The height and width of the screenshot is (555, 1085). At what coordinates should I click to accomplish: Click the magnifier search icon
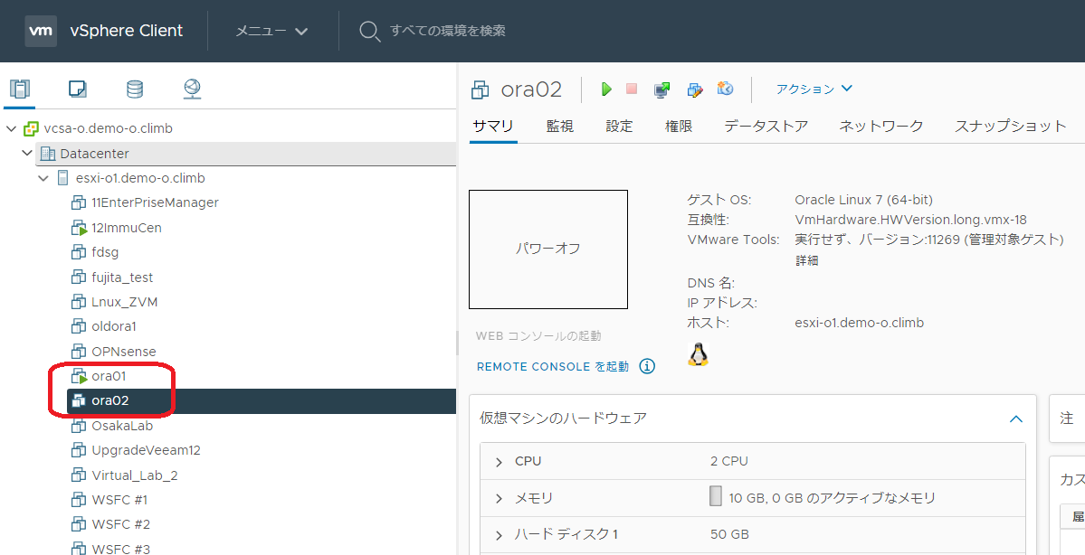[x=369, y=31]
